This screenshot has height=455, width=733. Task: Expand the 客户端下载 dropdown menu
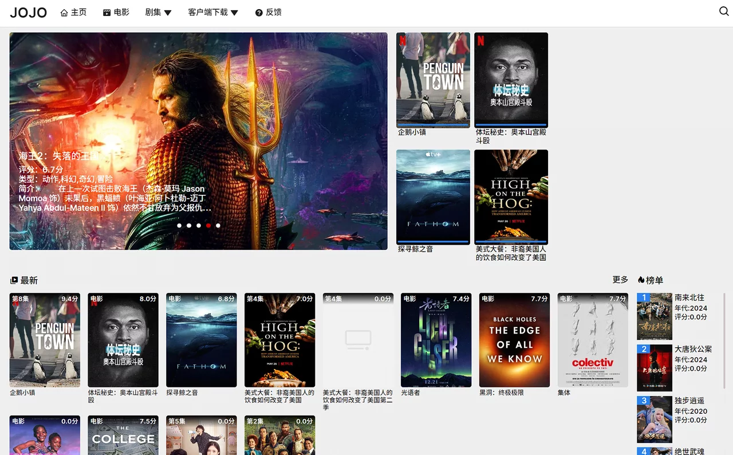coord(212,13)
